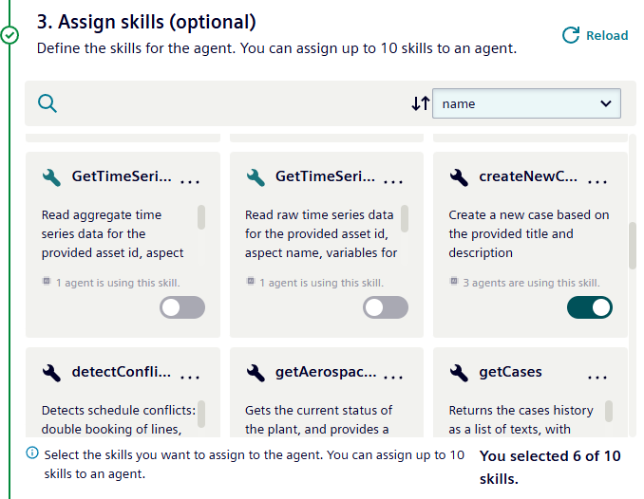The image size is (644, 499).
Task: Enable the aggregate time series skill toggle
Action: [x=181, y=307]
